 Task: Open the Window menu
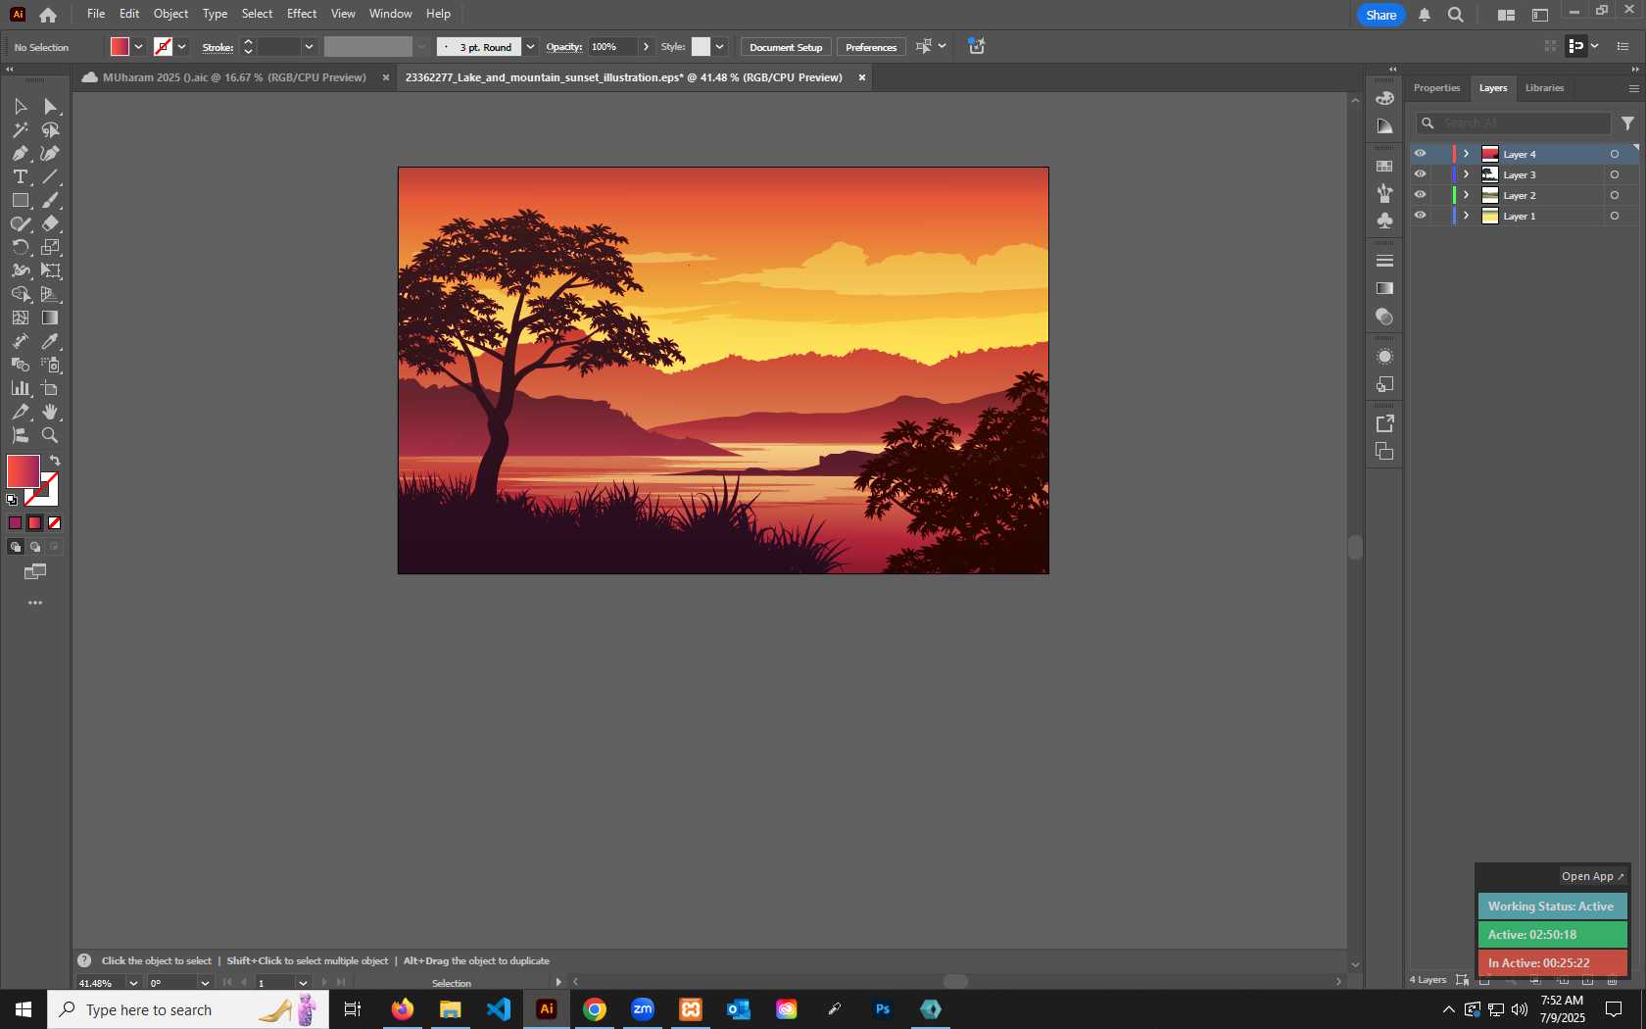(x=390, y=14)
